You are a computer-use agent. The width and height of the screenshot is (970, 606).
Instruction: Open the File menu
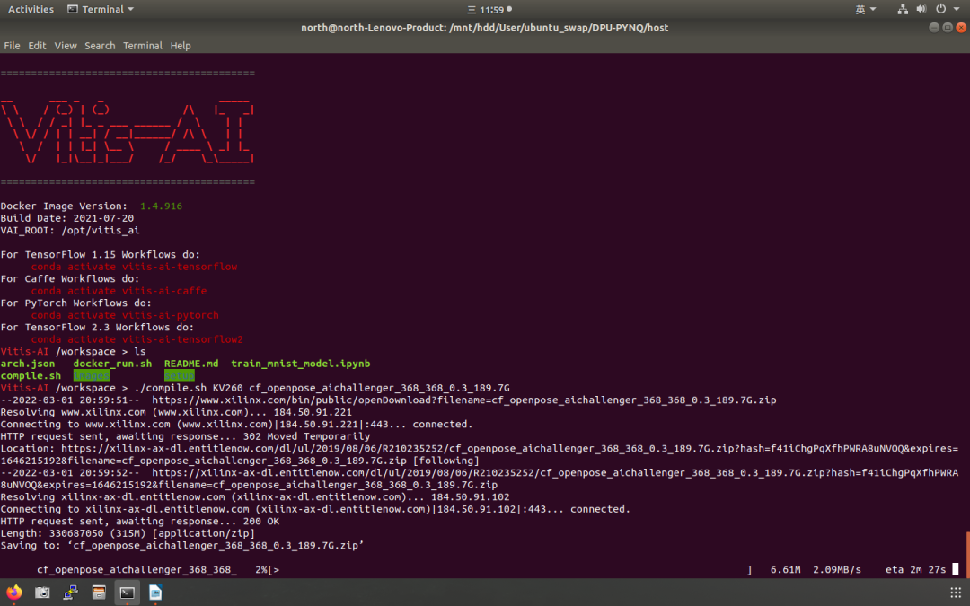[x=12, y=46]
